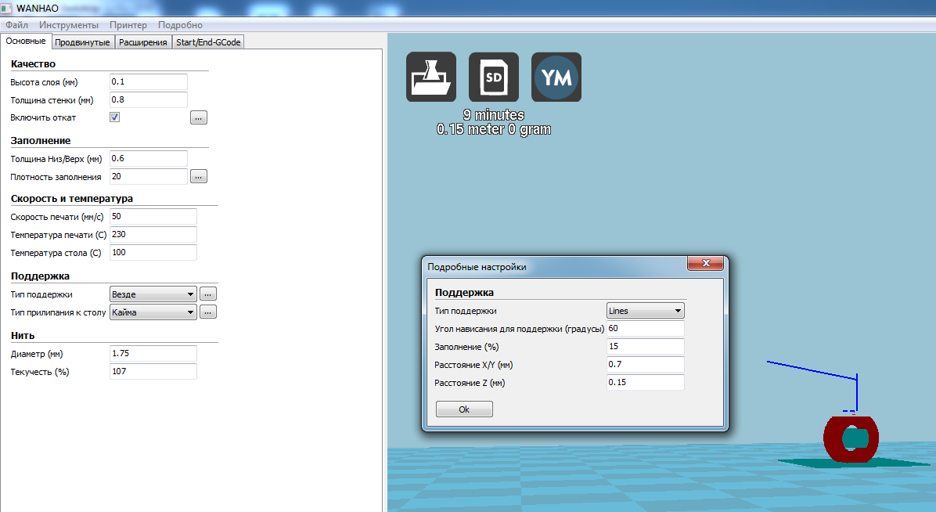Image resolution: width=936 pixels, height=512 pixels.
Task: Click the SD card save icon
Action: pyautogui.click(x=493, y=77)
